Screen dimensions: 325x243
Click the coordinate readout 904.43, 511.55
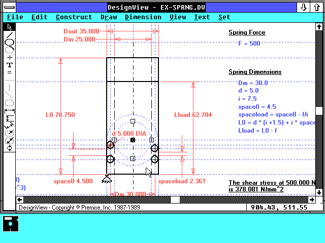tap(279, 207)
